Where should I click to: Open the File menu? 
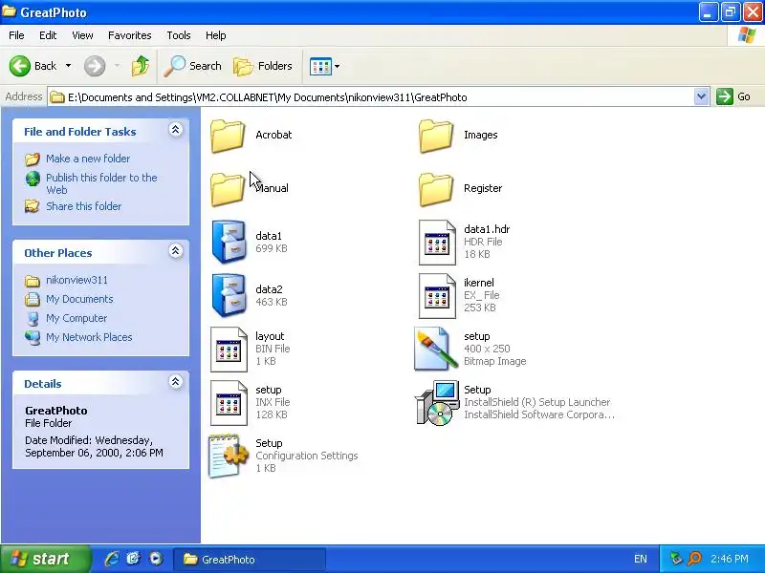[x=16, y=35]
